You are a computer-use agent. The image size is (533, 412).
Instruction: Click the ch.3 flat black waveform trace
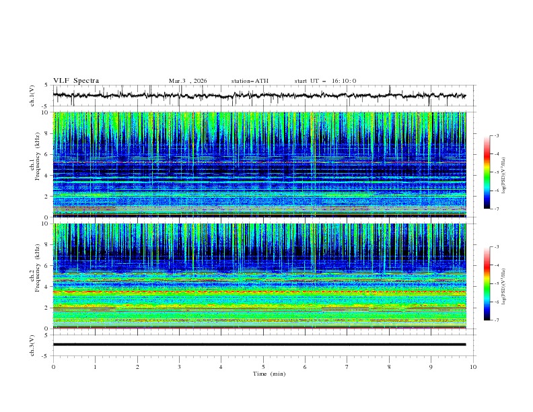[259, 345]
